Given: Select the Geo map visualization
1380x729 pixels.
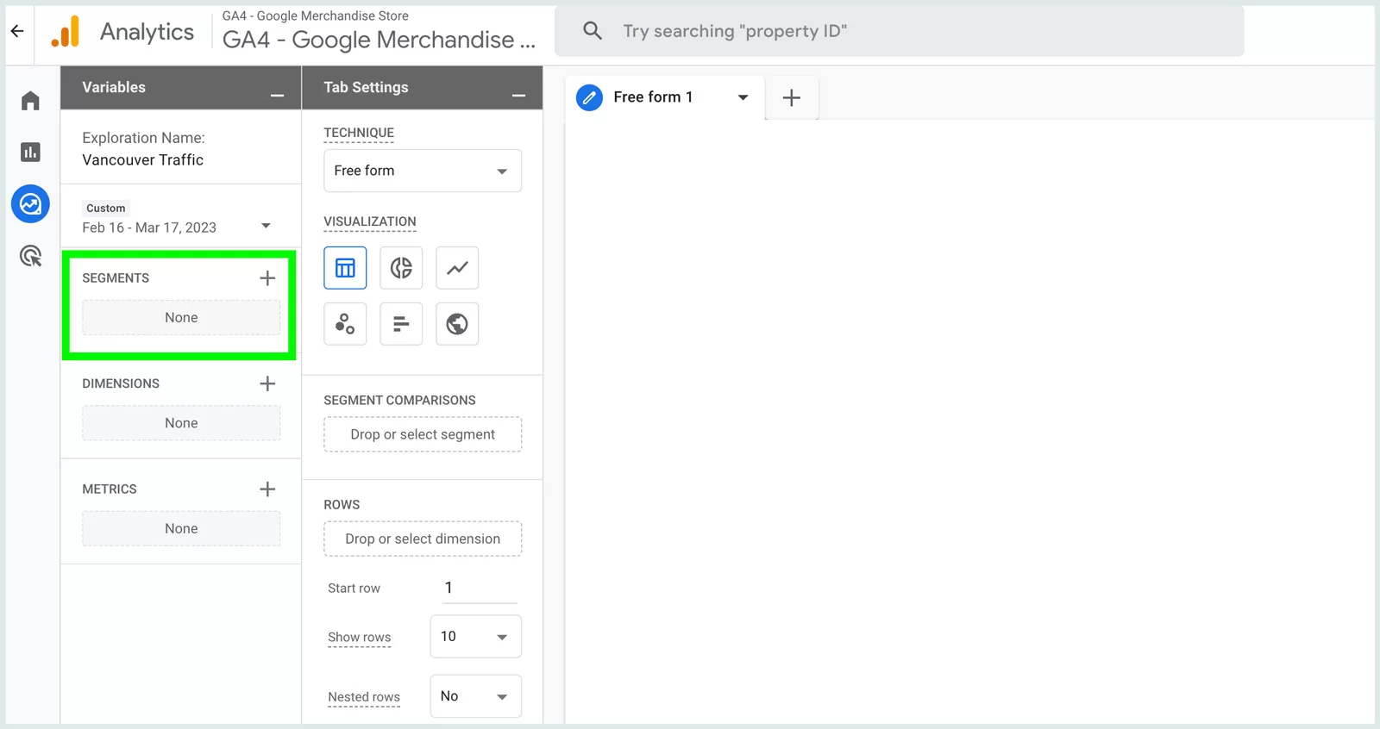Looking at the screenshot, I should [x=457, y=324].
